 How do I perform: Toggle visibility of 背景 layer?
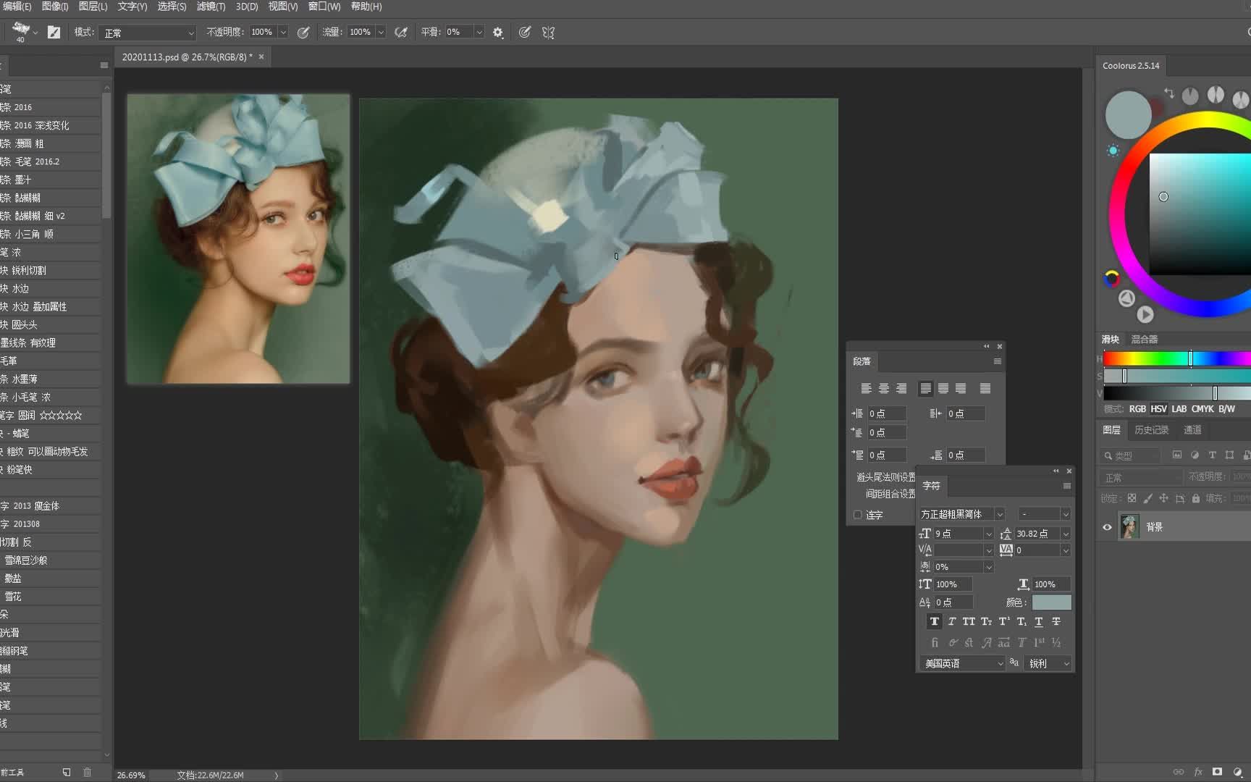pos(1107,527)
